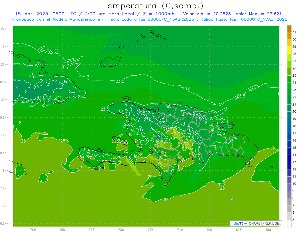
Task: Click the color bar label 17
Action: [294, 133]
